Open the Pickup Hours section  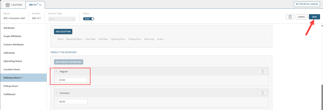13,86
